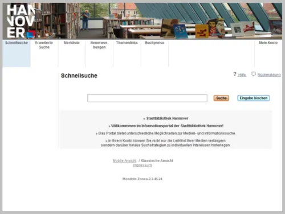This screenshot has width=285, height=214.
Task: Open the Rückmeldung link
Action: pos(269,75)
